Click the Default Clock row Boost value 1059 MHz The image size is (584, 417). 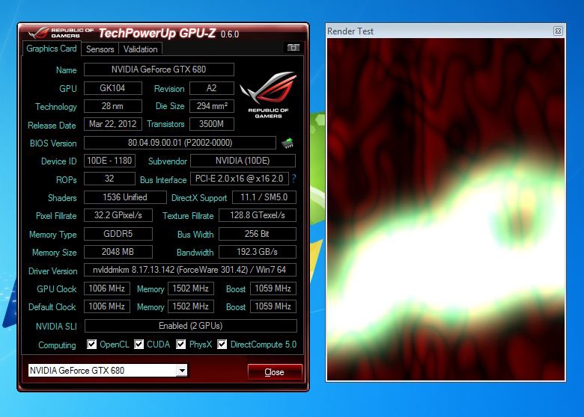pyautogui.click(x=273, y=306)
